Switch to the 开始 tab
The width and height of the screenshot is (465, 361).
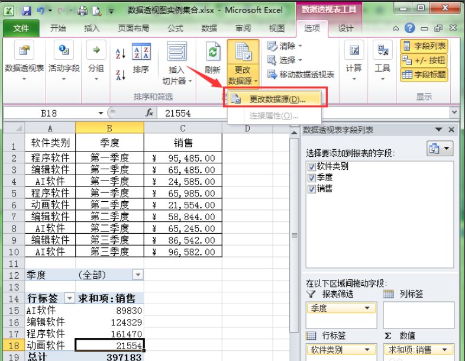click(x=58, y=28)
